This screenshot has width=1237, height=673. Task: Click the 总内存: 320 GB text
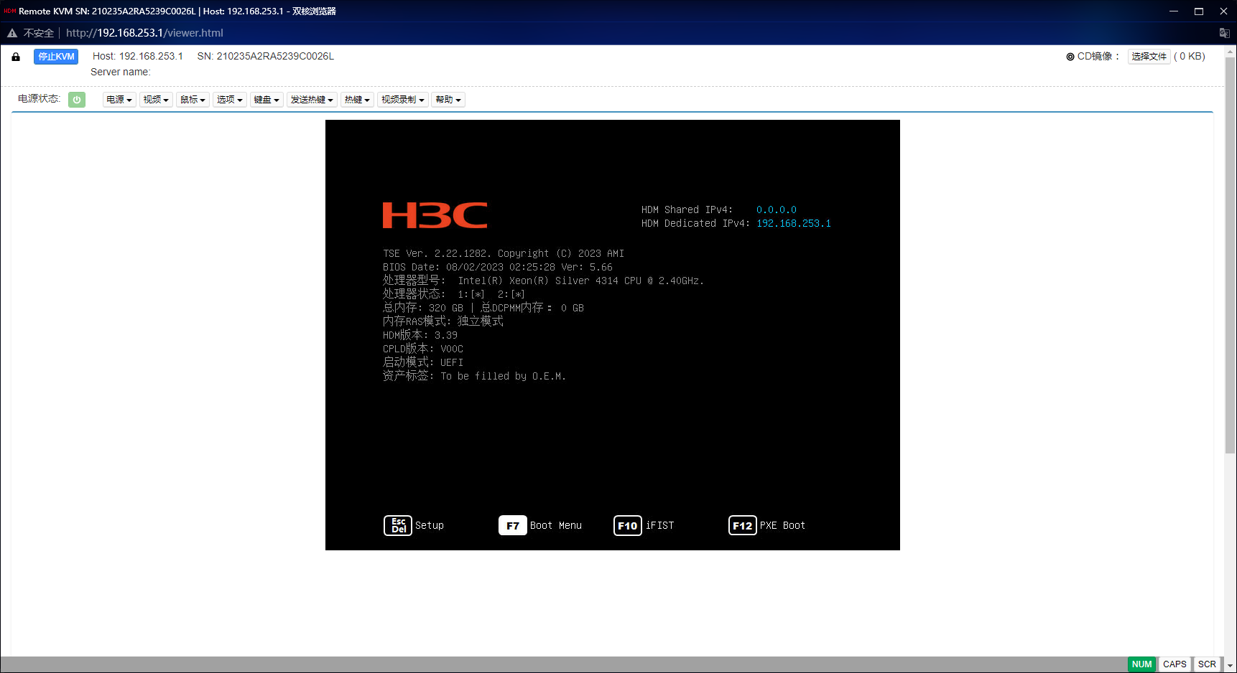pos(423,308)
